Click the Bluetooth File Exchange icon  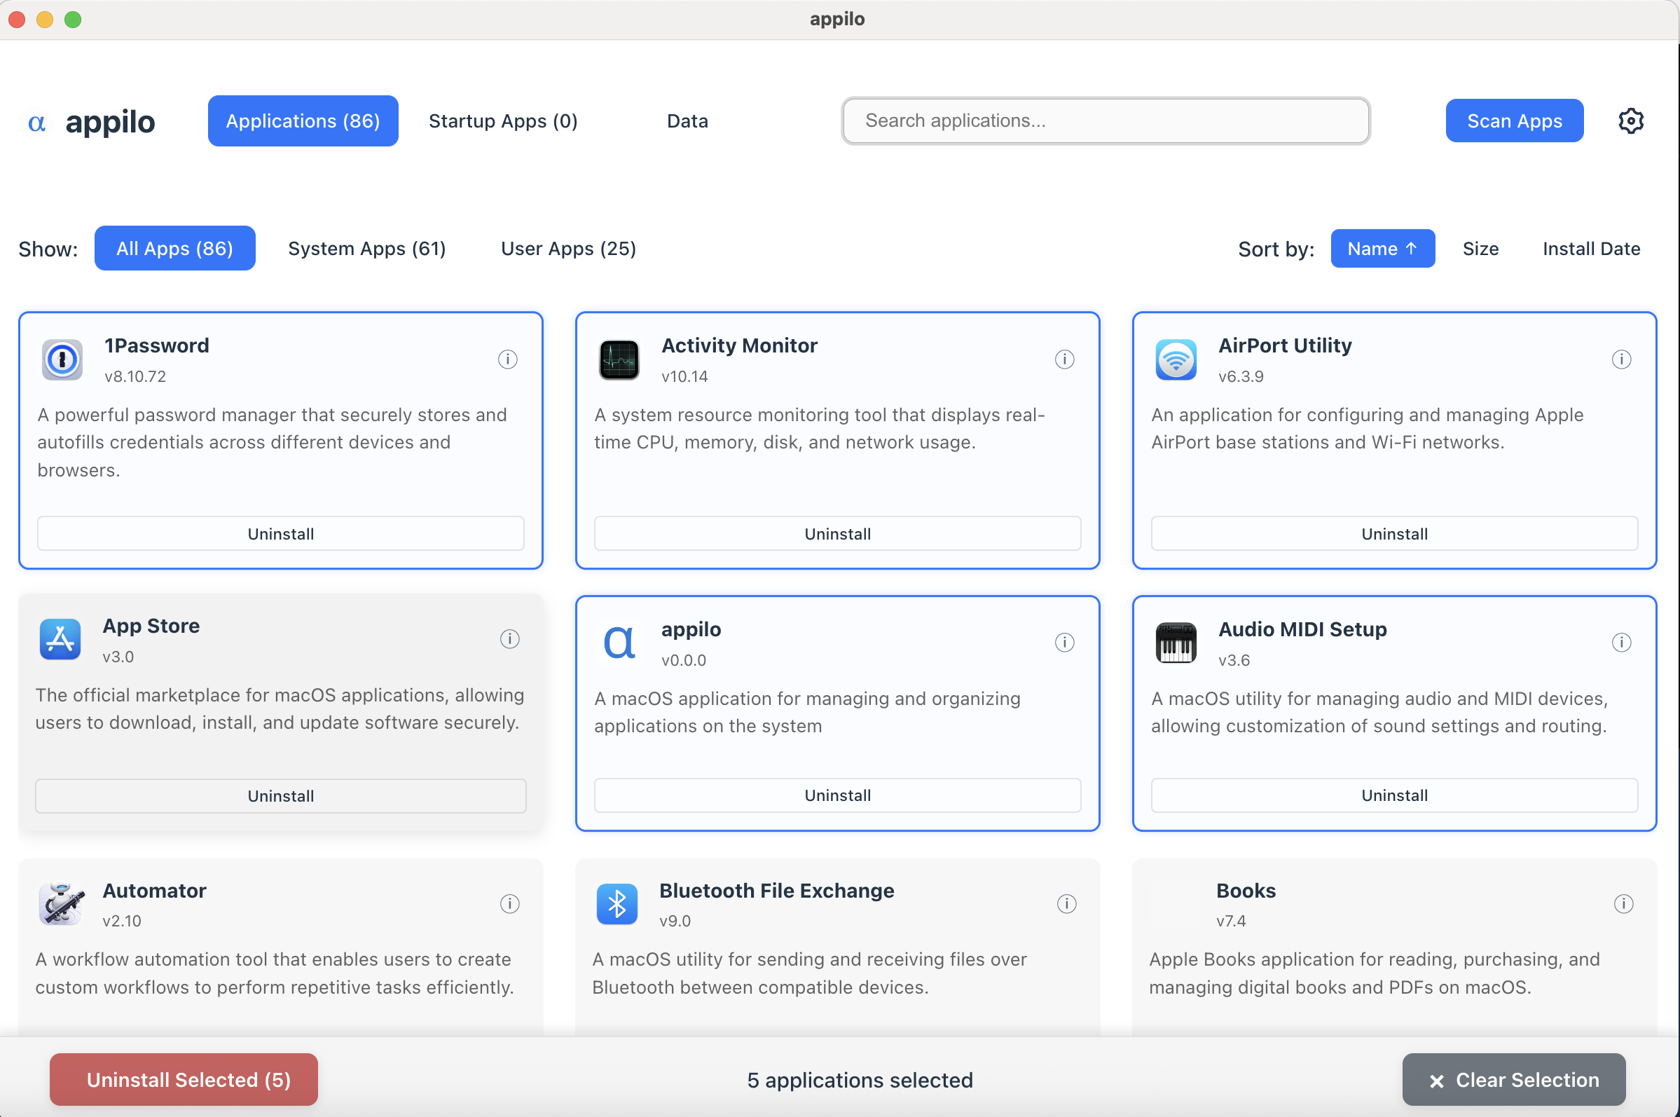tap(617, 903)
